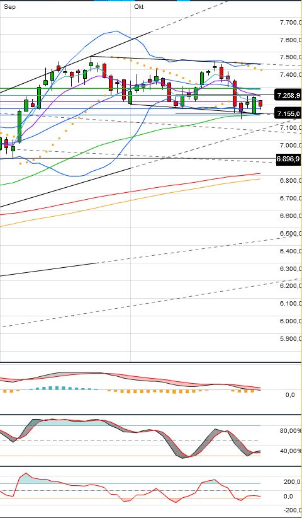The image size is (302, 518).
Task: Click the 6.000,0 price axis label
Action: click(291, 321)
